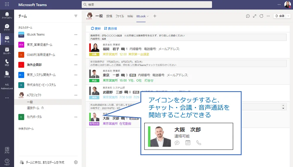Select the IBLook tab
The width and height of the screenshot is (293, 167).
(x=141, y=16)
